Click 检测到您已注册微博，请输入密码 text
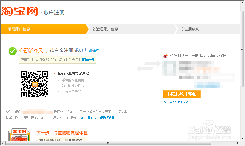Viewport: 245px width, 146px height. [x=198, y=56]
